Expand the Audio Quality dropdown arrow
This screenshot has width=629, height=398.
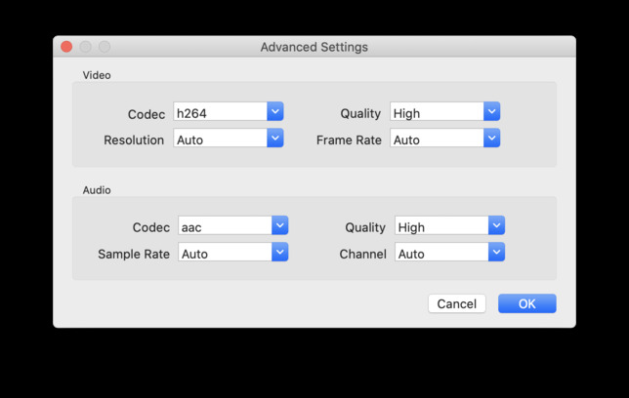496,226
